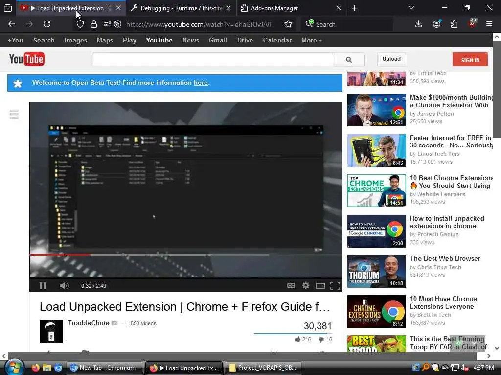Bookmark this page with the star icon
The image size is (501, 375).
[x=288, y=24]
